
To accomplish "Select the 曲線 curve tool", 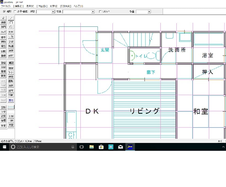I will pyautogui.click(x=3, y=56).
